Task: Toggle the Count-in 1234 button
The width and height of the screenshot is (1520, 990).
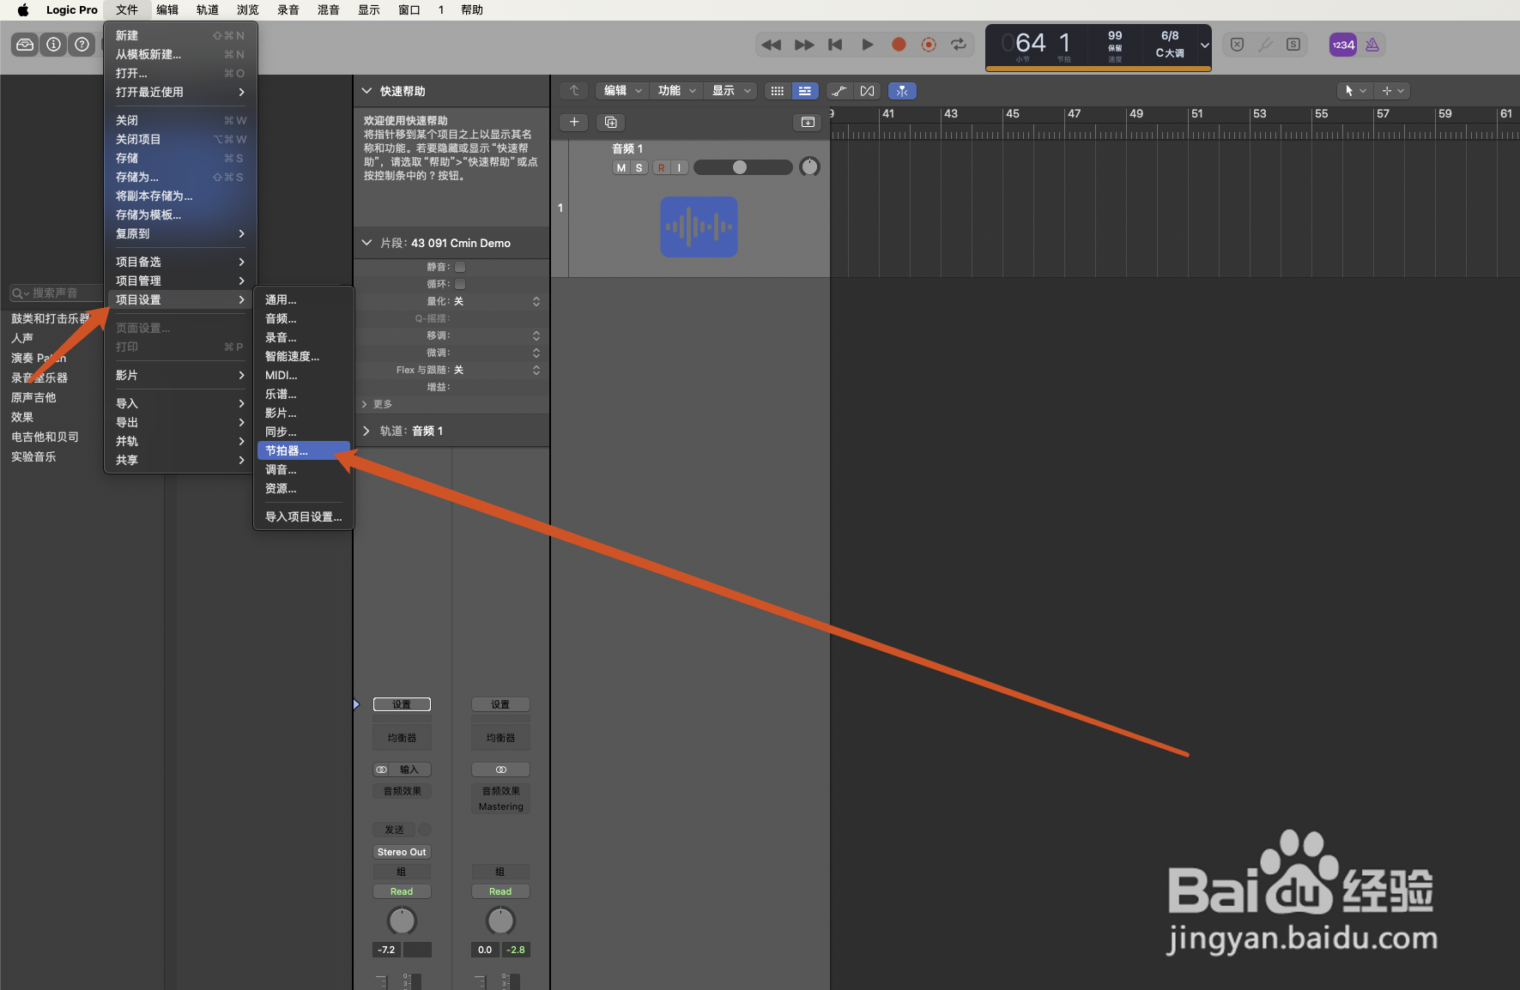Action: tap(1343, 45)
